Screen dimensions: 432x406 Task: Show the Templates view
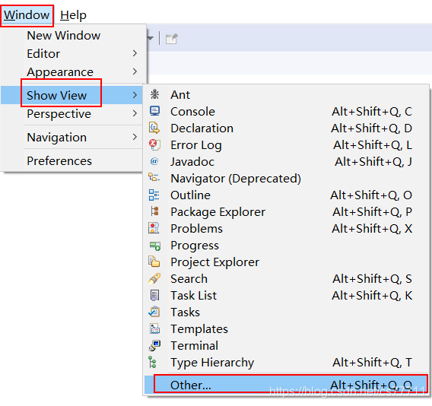tap(287, 329)
